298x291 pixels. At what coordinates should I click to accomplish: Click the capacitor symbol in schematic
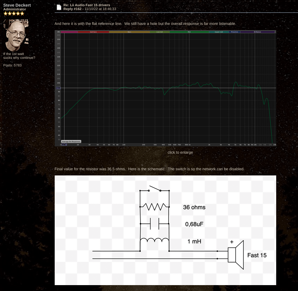[x=154, y=224]
